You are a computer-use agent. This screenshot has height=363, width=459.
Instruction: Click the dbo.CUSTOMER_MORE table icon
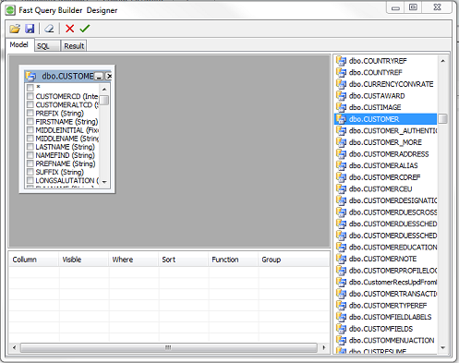pyautogui.click(x=341, y=142)
